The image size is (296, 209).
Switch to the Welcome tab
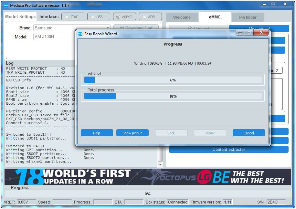(182, 17)
